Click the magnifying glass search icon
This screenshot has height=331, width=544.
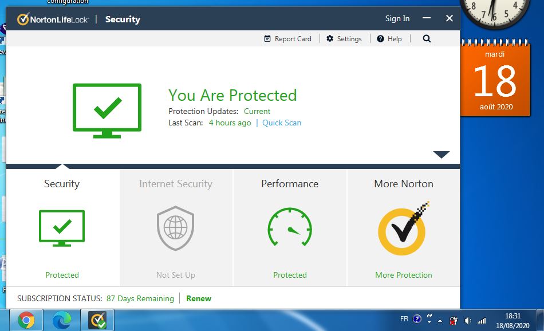tap(427, 38)
